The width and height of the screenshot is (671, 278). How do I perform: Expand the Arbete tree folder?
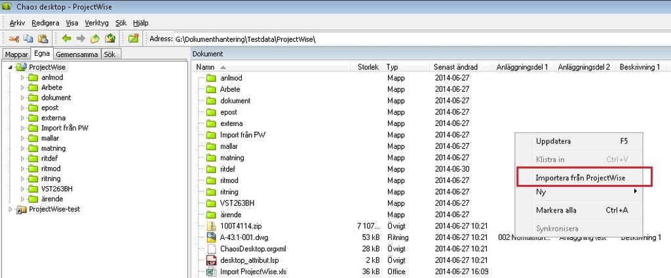coord(23,87)
